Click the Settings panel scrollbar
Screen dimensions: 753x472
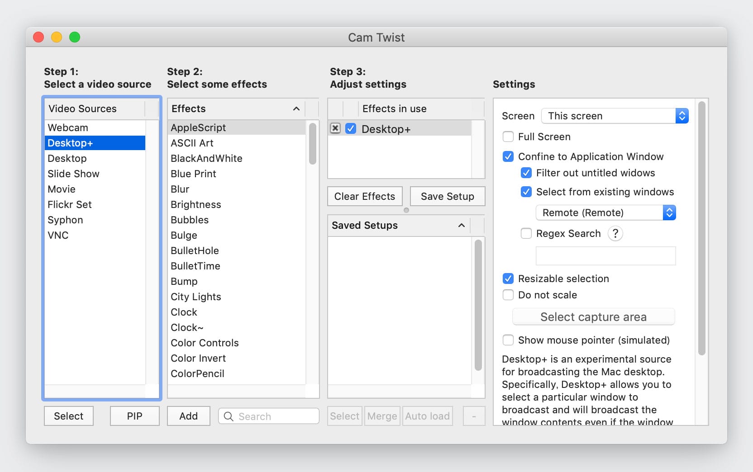click(702, 228)
